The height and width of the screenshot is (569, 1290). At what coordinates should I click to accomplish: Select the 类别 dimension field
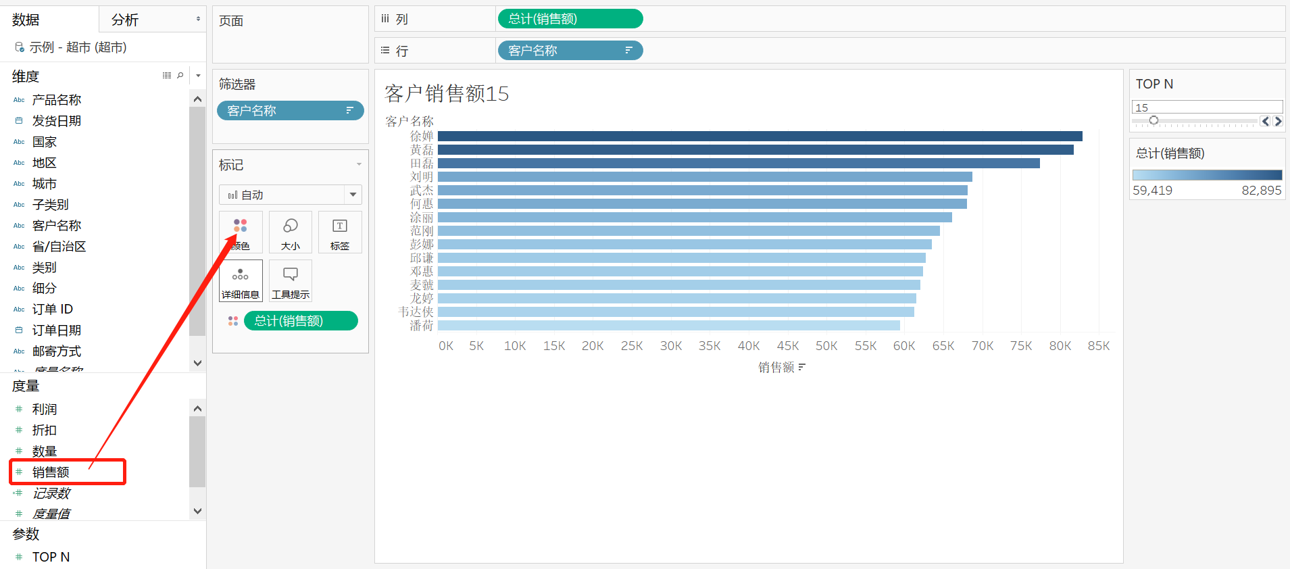click(45, 268)
